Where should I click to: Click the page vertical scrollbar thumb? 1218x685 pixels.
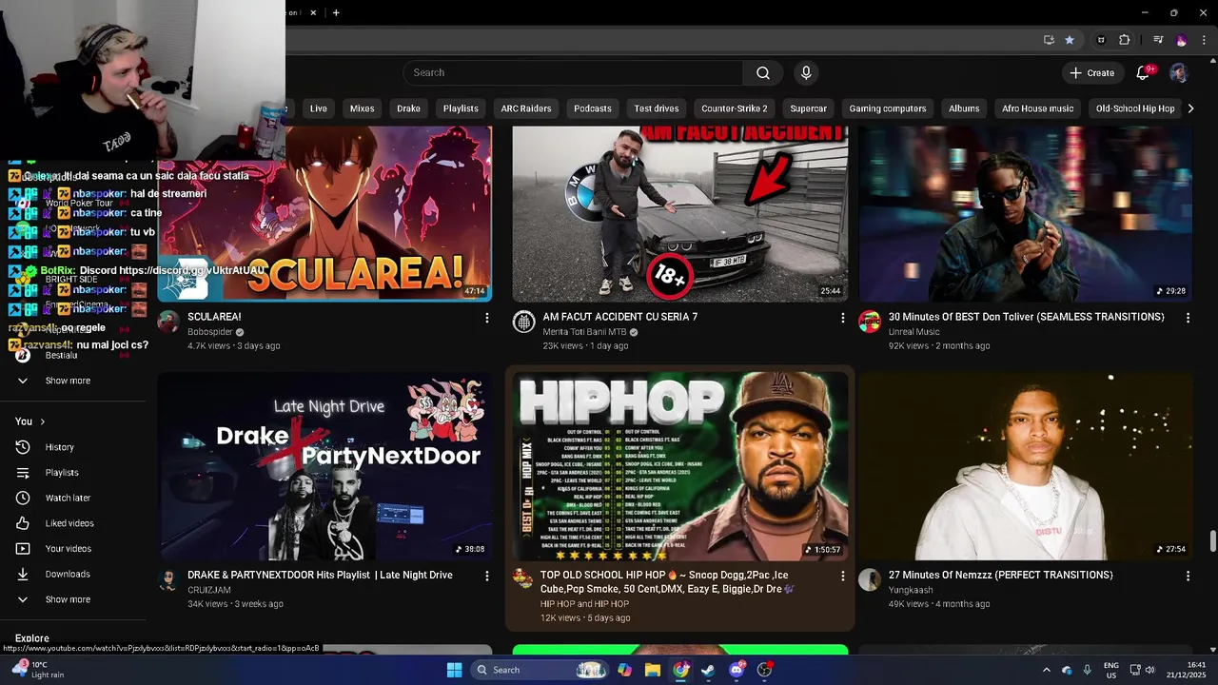point(1212,540)
